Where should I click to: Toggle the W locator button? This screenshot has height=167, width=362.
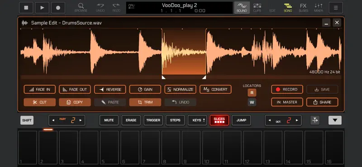(252, 102)
